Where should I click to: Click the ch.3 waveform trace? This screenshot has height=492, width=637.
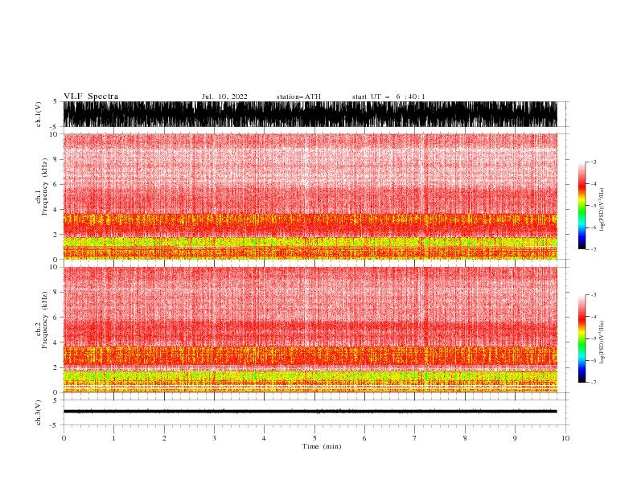(x=310, y=412)
